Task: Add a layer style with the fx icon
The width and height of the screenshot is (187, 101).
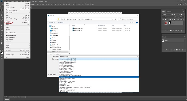Action: pos(168,31)
